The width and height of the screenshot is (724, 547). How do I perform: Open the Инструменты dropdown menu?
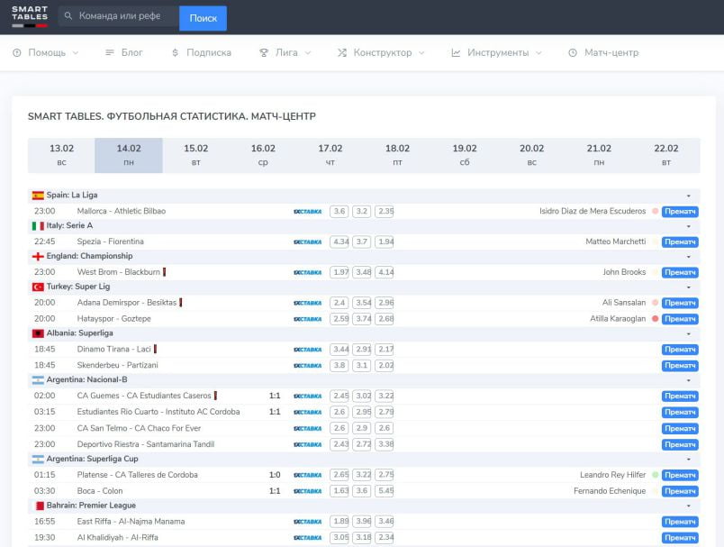click(496, 53)
